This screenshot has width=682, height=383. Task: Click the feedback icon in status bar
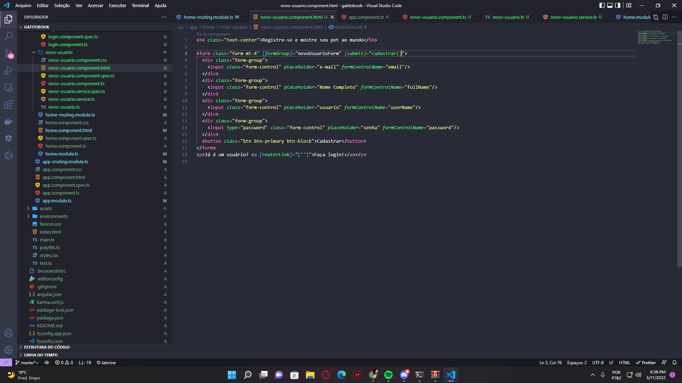(664, 362)
